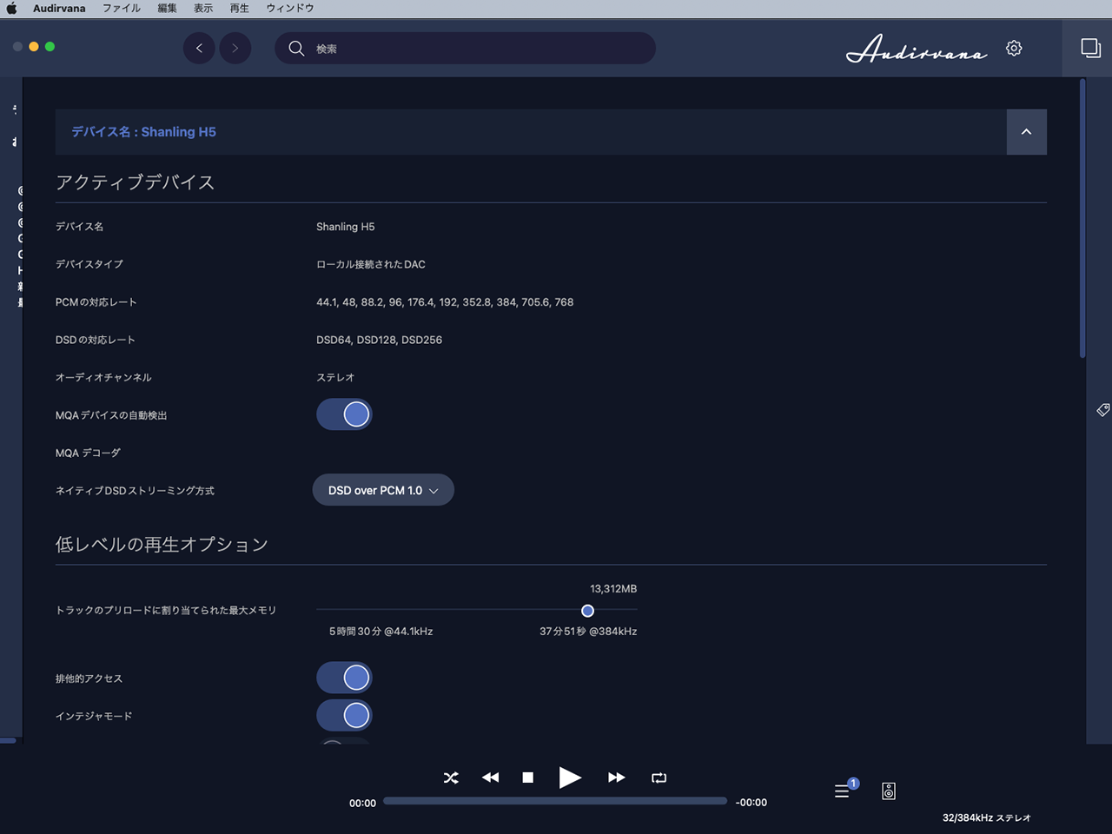This screenshot has height=834, width=1112.
Task: Click the playback progress bar
Action: pos(555,801)
